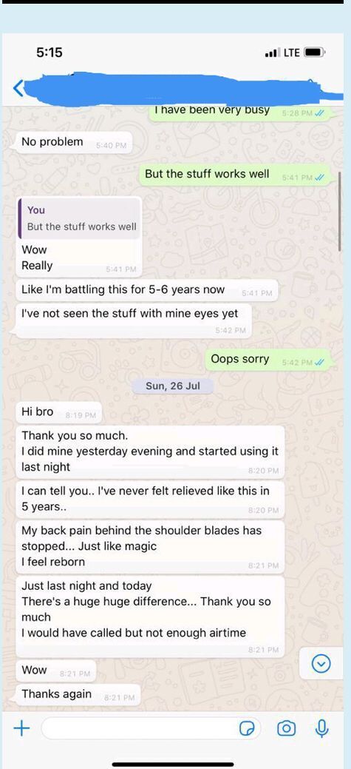Image resolution: width=351 pixels, height=769 pixels.
Task: Tap the "I feel reborn" back pain message
Action: coord(150,546)
